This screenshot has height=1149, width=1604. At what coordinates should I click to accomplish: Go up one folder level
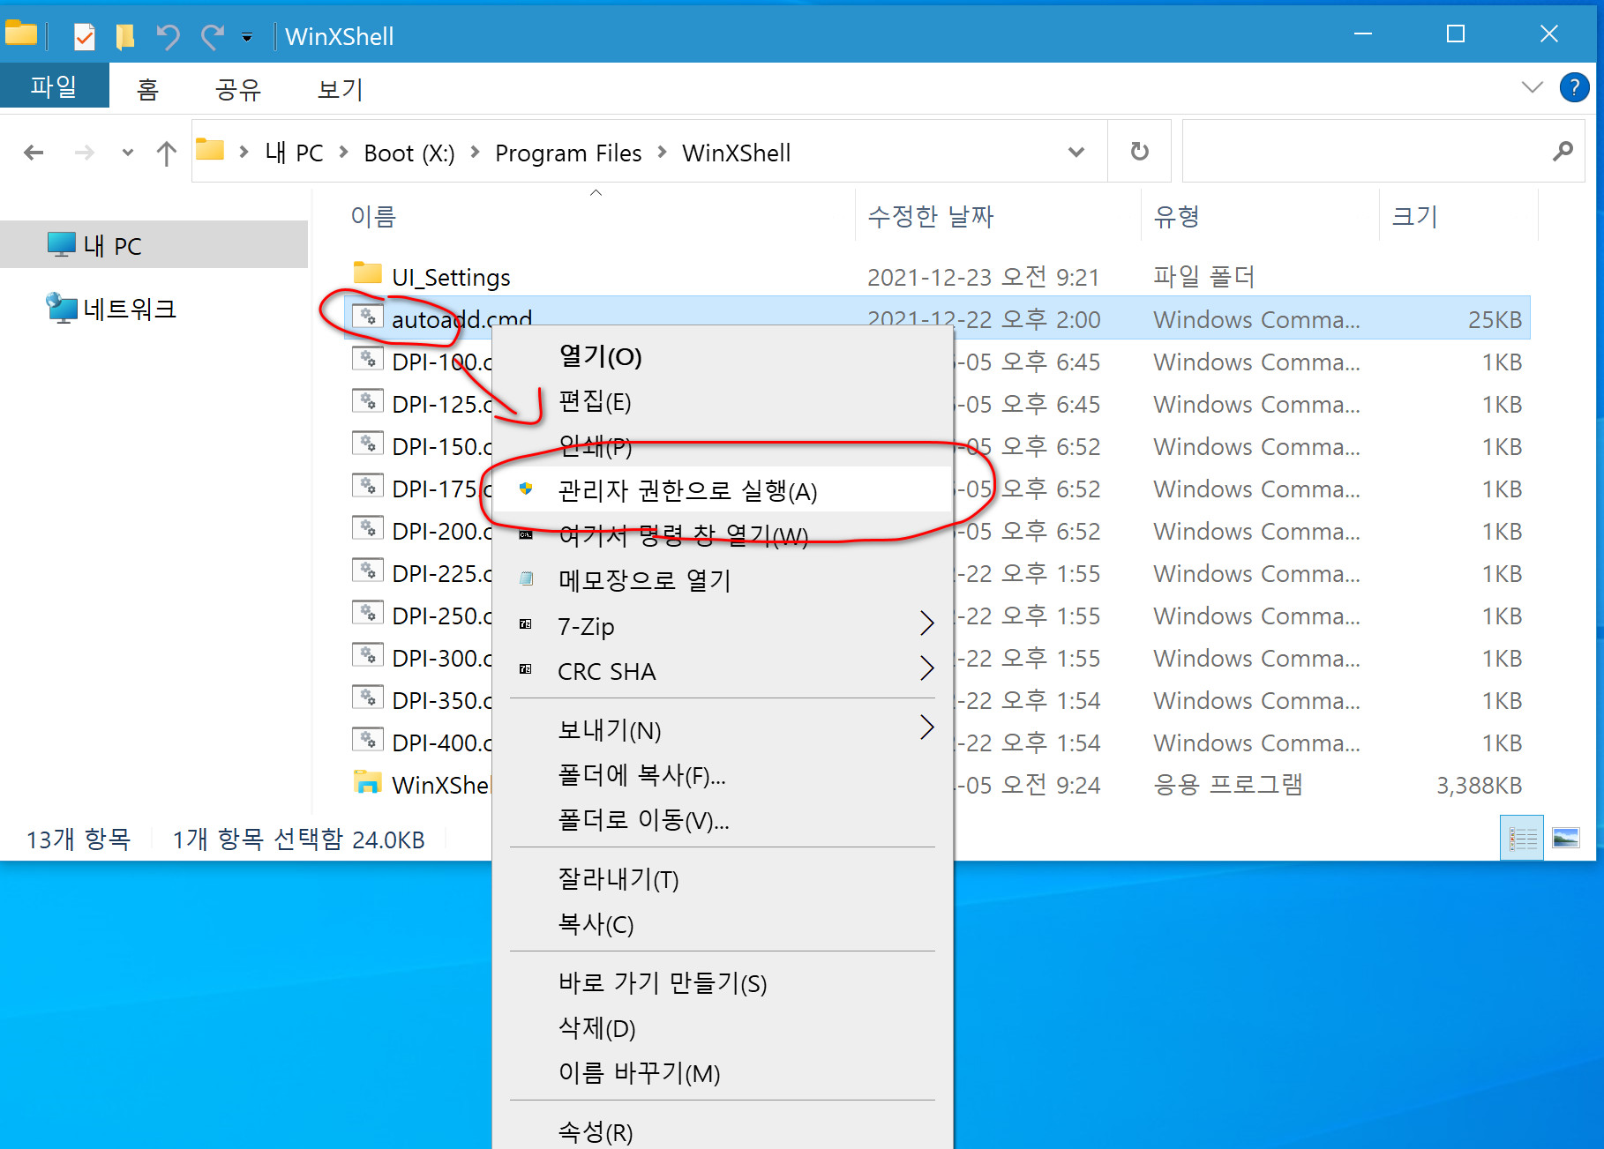coord(166,153)
